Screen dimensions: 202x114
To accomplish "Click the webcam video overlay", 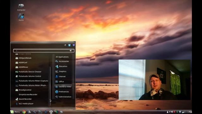I will click(154, 80).
